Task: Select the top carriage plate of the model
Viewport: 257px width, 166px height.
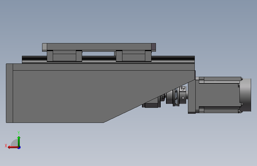Action: pyautogui.click(x=99, y=47)
